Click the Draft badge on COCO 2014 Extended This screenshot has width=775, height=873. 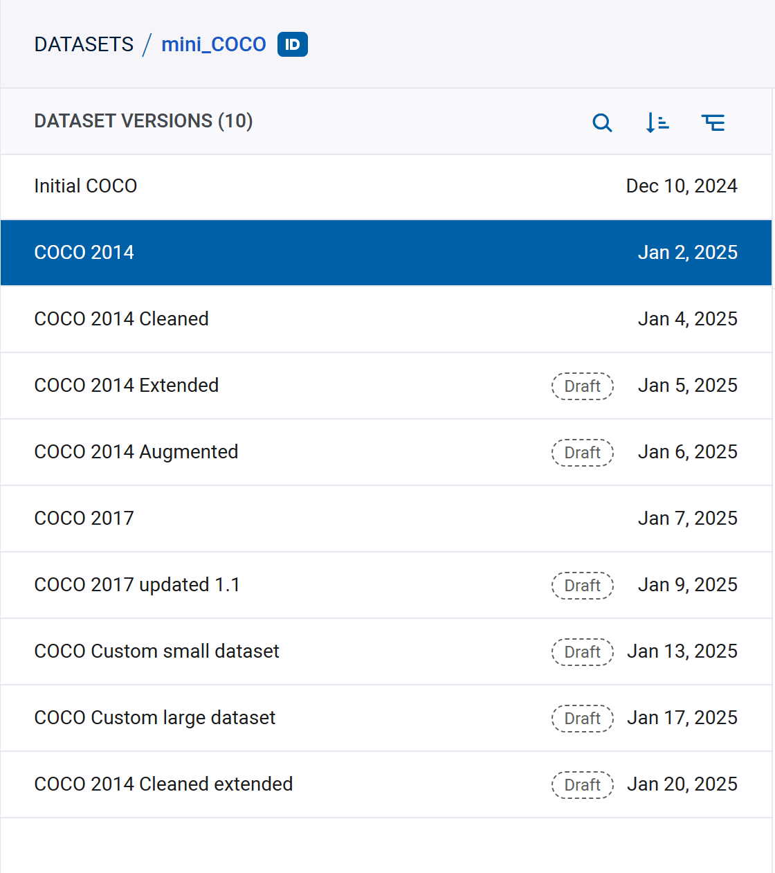582,386
